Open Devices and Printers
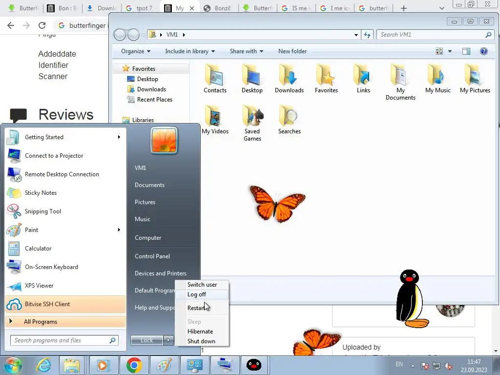500x375 pixels. click(x=160, y=273)
